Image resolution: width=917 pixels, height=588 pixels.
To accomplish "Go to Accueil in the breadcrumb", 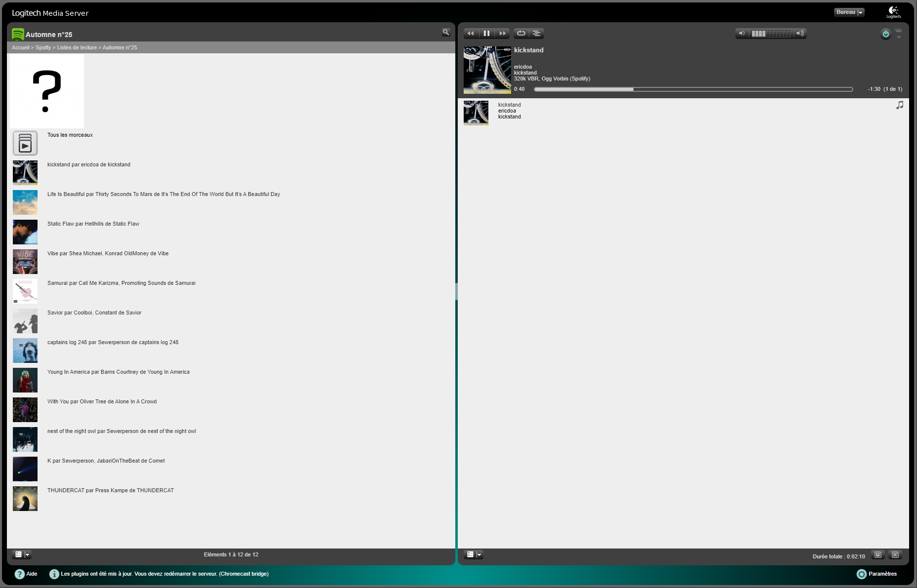I will [20, 47].
